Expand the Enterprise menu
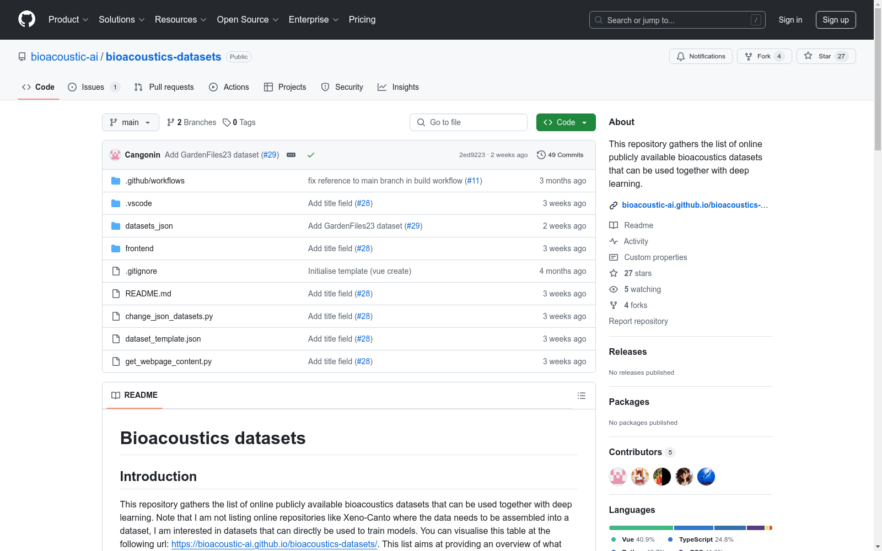This screenshot has width=882, height=551. click(x=314, y=20)
